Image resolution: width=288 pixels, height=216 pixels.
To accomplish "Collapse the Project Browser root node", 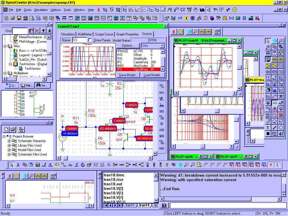I will 4,136.
